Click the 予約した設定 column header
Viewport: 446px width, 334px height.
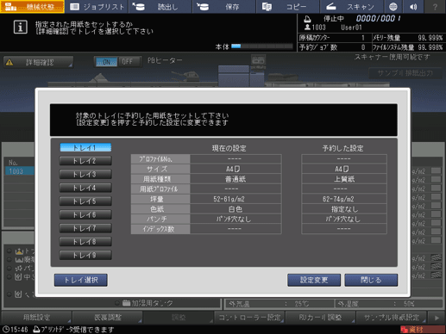coord(342,148)
